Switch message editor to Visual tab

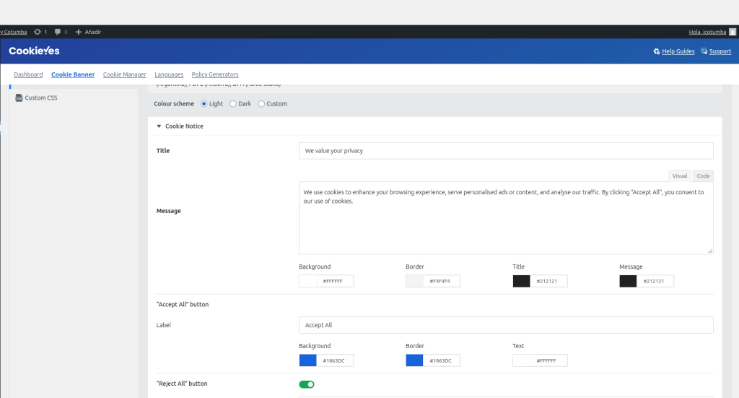pyautogui.click(x=679, y=176)
